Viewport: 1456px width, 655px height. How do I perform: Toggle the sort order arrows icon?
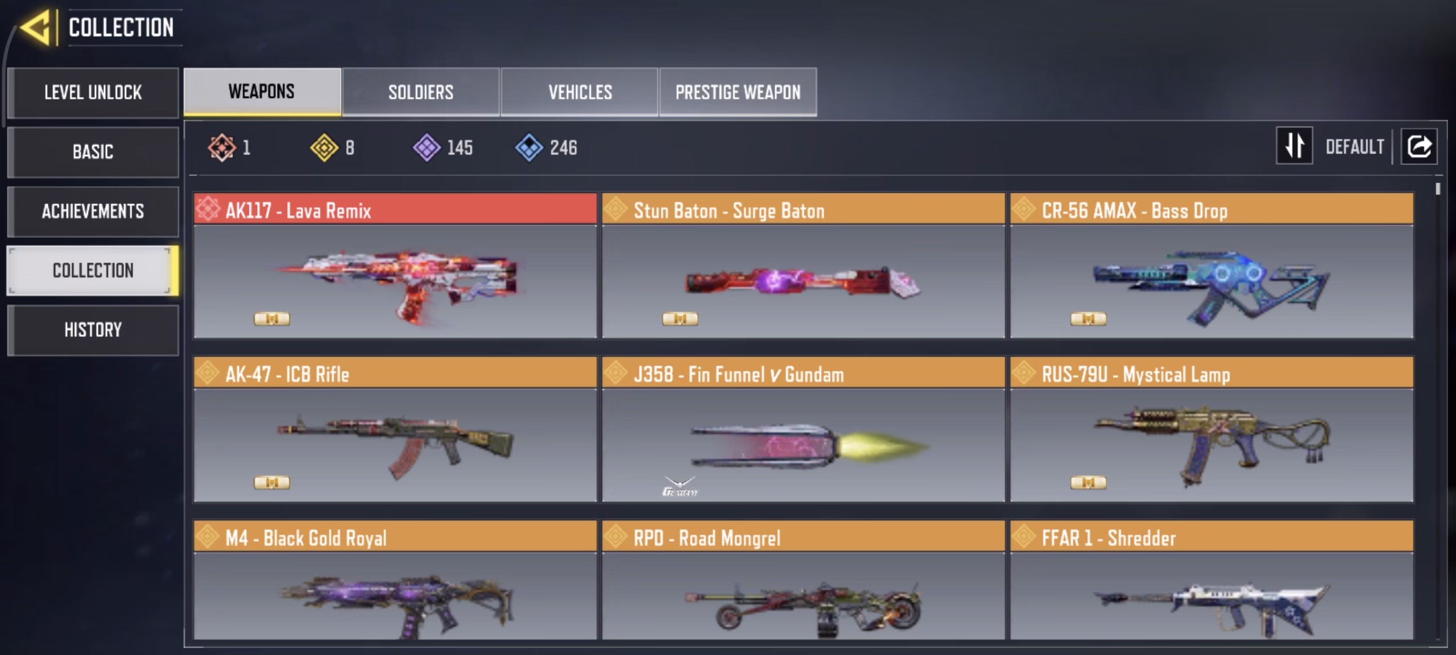point(1294,146)
